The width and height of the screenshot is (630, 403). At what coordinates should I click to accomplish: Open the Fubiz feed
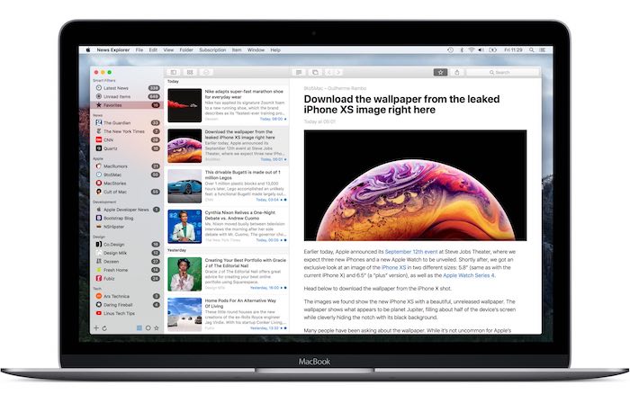coord(127,279)
